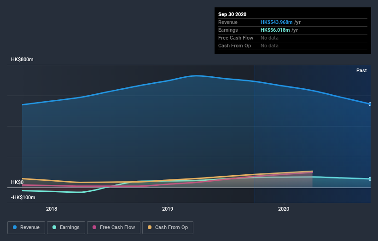Click the blue Revenue legend dot

(x=15, y=227)
